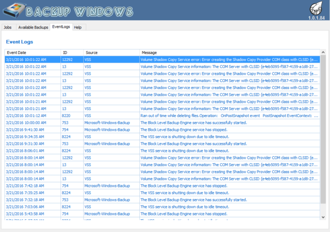This screenshot has width=330, height=232.
Task: Click the scrollbar down arrow
Action: 323,217
